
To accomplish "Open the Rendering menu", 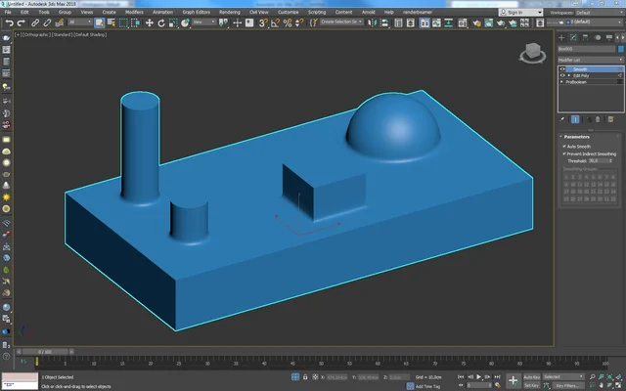I will point(230,12).
